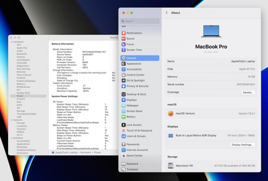This screenshot has height=181, width=268.
Task: Select Graphics/Displays in System Information sidebar
Action: click(26, 81)
